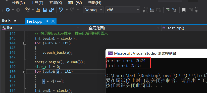Click the Comment Out Selection icon
Image resolution: width=207 pixels, height=93 pixels.
pos(168,10)
